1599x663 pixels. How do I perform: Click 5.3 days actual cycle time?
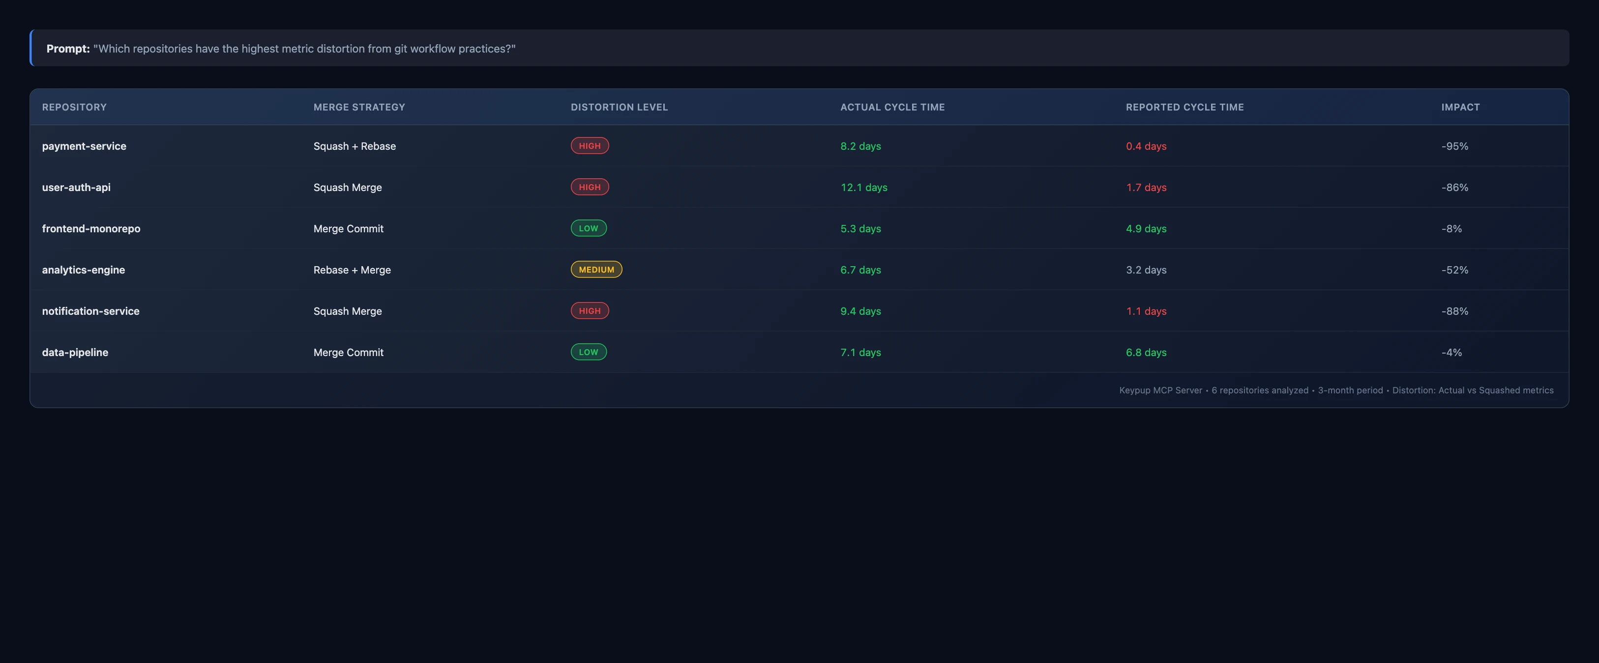click(x=860, y=228)
